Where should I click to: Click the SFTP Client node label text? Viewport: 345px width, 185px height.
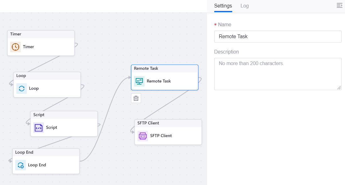[x=161, y=136]
